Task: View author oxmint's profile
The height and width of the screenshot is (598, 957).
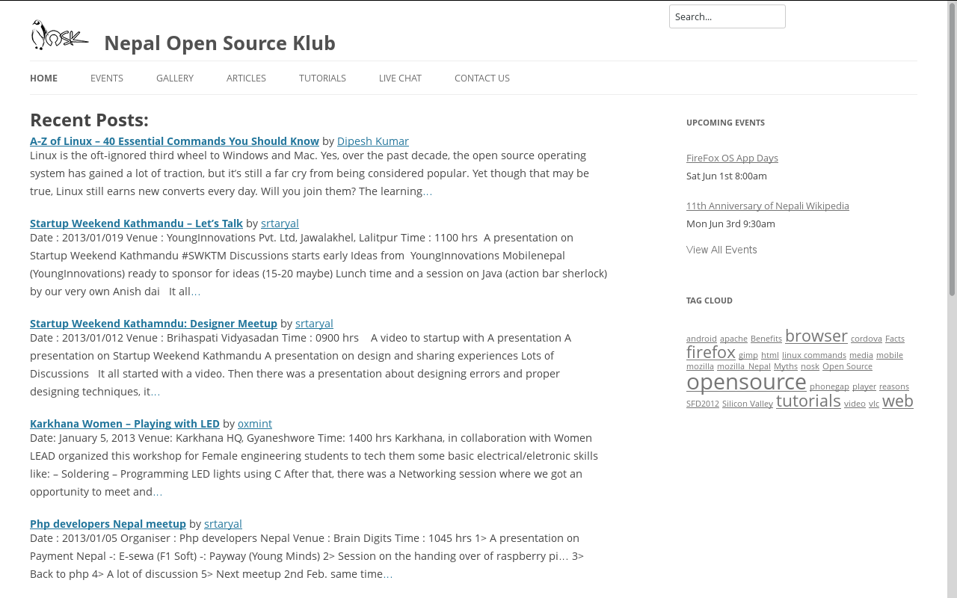Action: tap(255, 424)
